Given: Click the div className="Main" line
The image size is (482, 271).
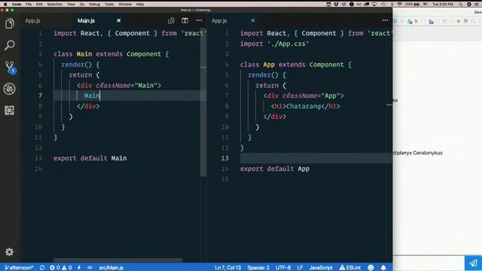Looking at the screenshot, I should (x=119, y=85).
